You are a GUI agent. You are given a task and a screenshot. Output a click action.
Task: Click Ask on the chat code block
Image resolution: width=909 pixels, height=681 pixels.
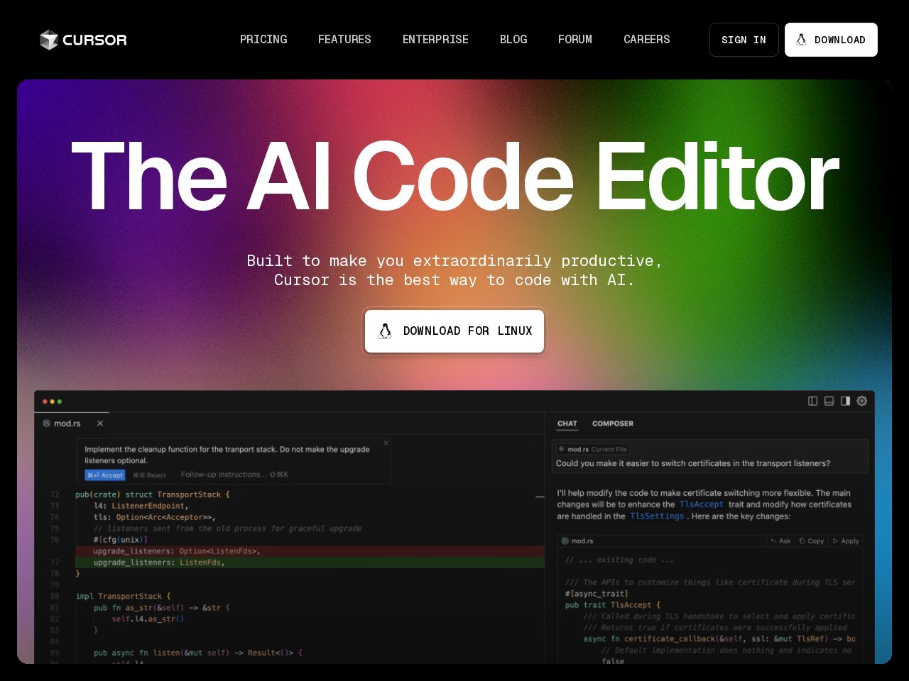(780, 541)
